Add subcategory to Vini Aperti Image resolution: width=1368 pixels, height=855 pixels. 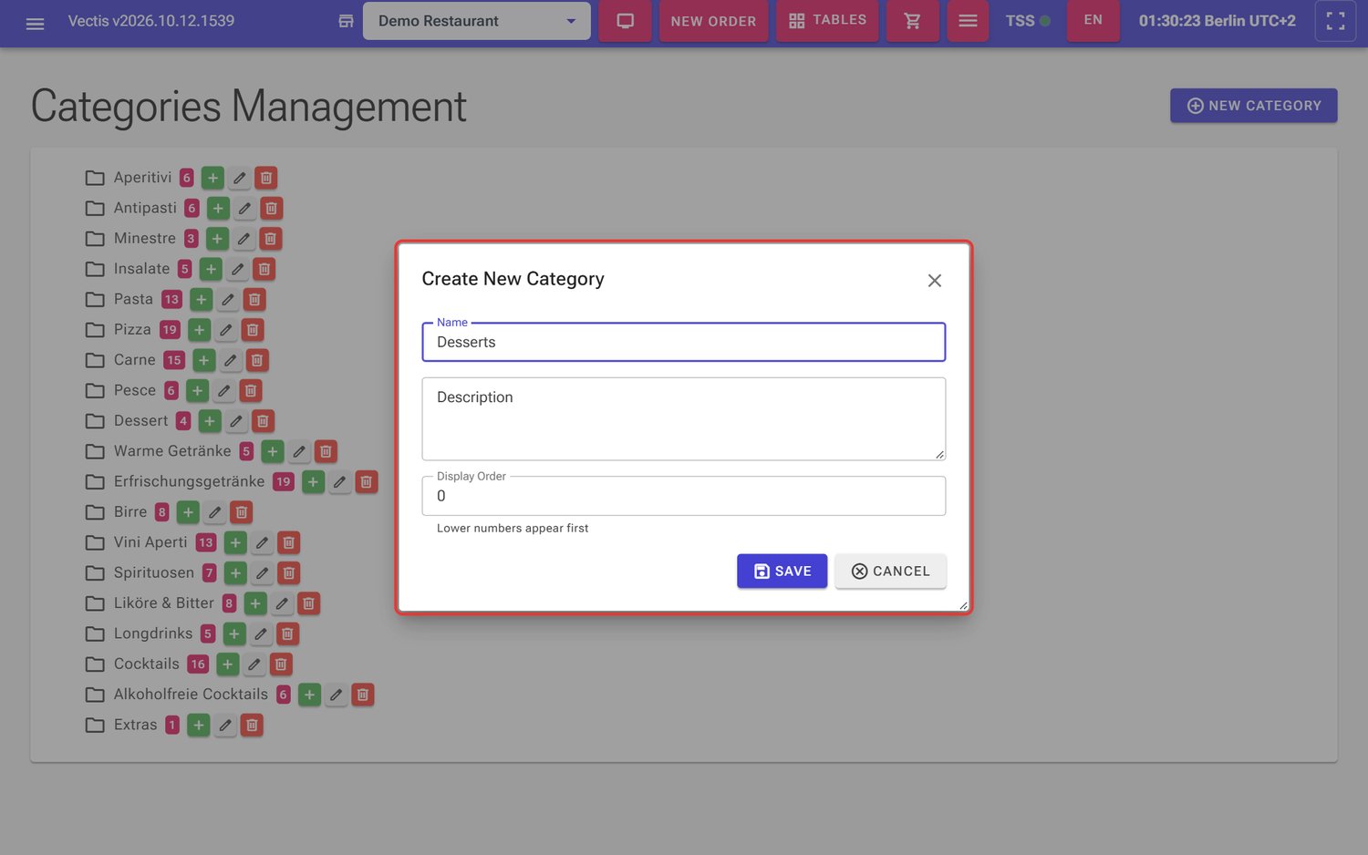(235, 542)
